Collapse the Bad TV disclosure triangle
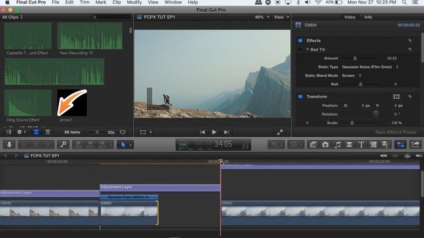Viewport: 424px width, 238px height. (307, 50)
